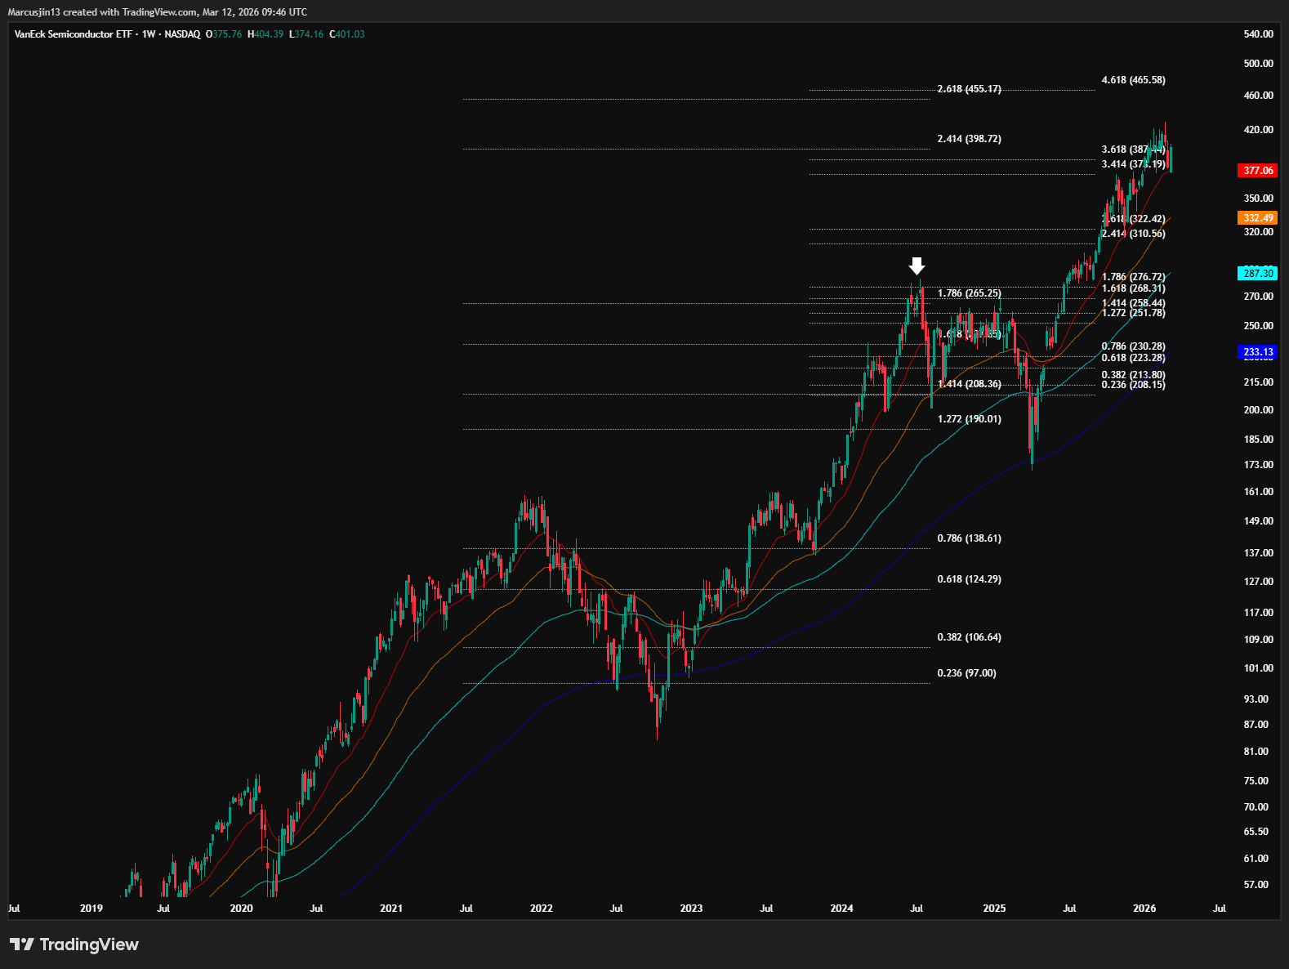Select the 0.618 (223.28) Fibonacci label
The image size is (1289, 969).
click(1134, 358)
